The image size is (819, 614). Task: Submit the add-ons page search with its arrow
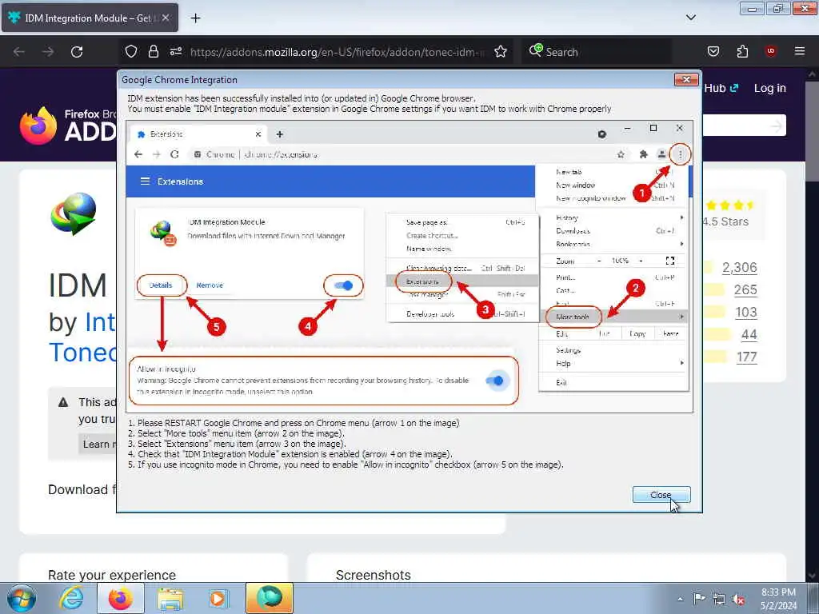click(777, 126)
